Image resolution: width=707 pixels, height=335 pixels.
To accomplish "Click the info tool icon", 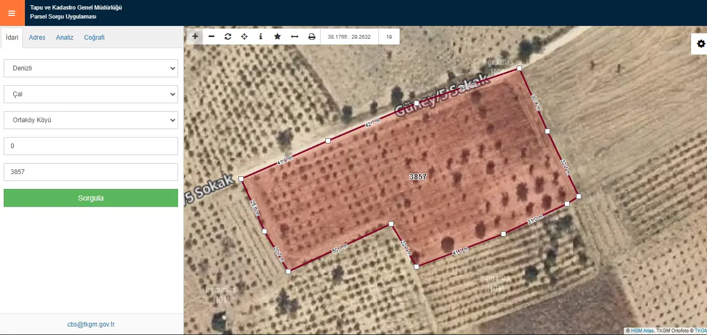I will pos(261,37).
